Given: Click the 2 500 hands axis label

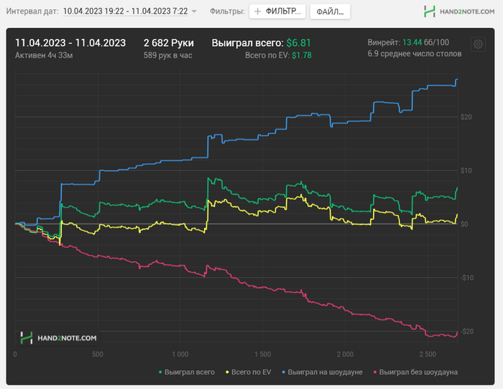Looking at the screenshot, I should 428,354.
